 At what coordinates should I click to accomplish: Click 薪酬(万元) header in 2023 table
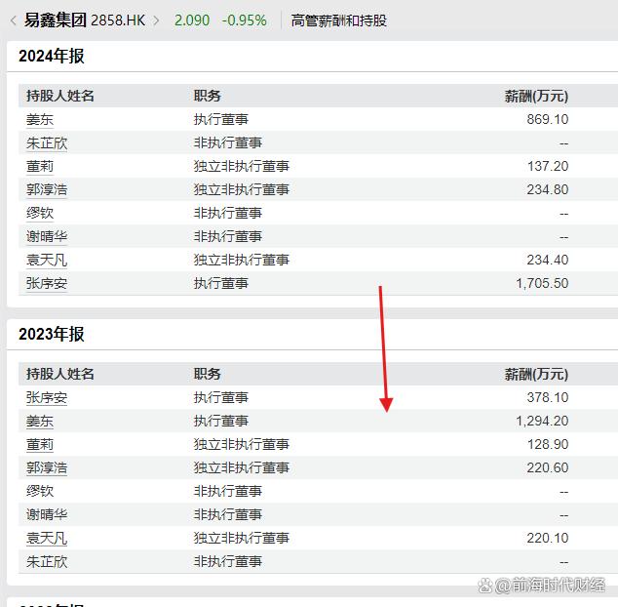tap(536, 374)
